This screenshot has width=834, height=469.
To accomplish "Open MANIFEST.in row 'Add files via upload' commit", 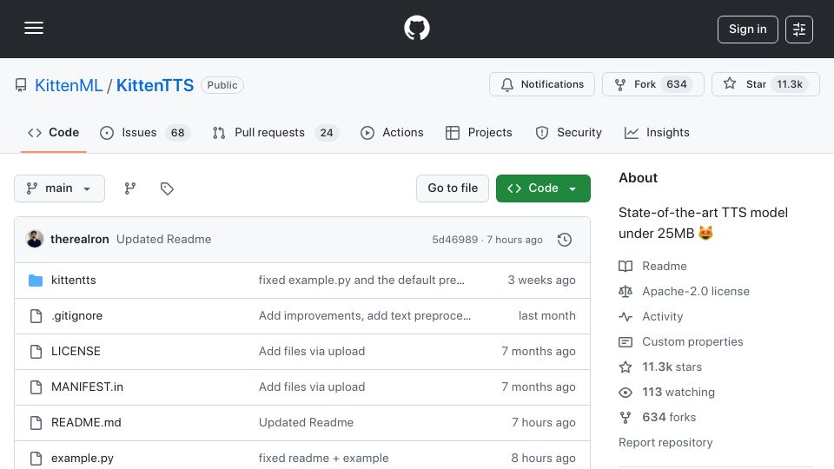I will point(312,387).
